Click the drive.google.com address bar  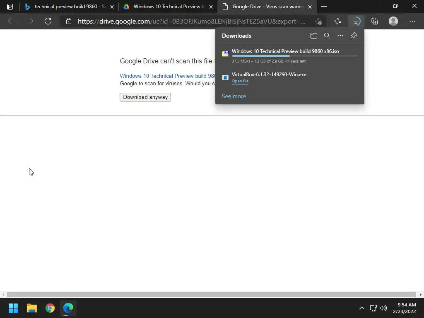pyautogui.click(x=191, y=22)
